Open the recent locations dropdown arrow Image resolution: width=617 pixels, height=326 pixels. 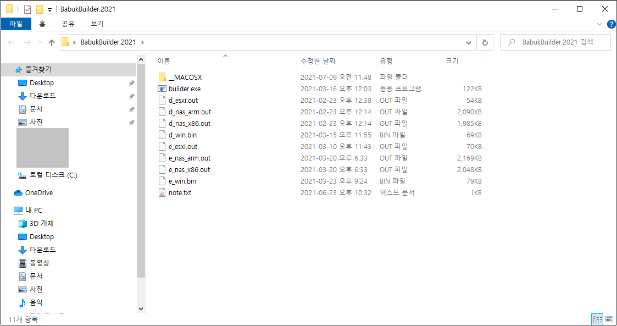pyautogui.click(x=40, y=42)
